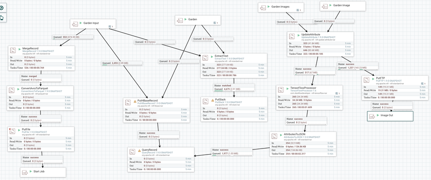Viewport: 431px width, 180px height.
Task: Click the TensorFlowProcessor processor icon
Action: pos(281,90)
